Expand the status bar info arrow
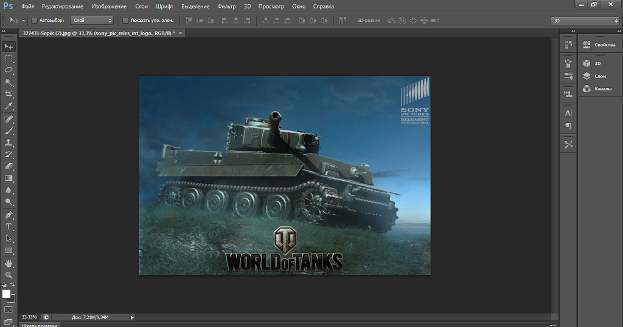 (132, 317)
